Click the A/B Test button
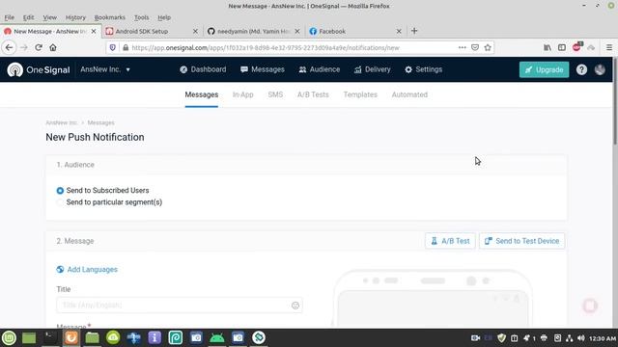This screenshot has height=347, width=618. pyautogui.click(x=450, y=241)
